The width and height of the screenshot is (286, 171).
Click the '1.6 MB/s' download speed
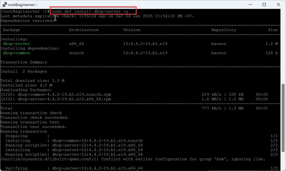coord(211,99)
